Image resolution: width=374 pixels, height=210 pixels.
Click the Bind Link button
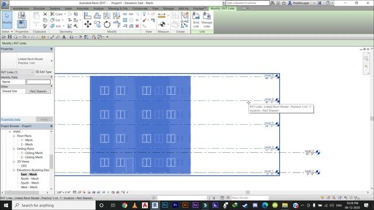pyautogui.click(x=196, y=20)
